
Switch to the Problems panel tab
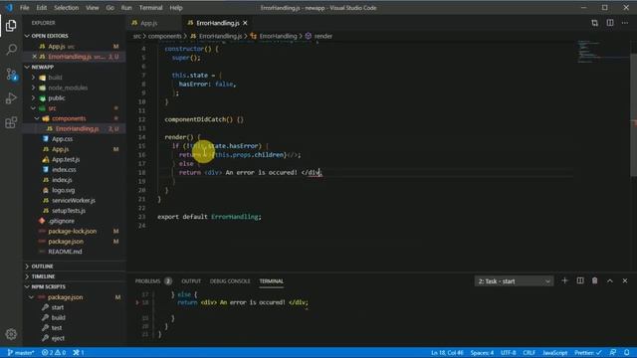(153, 280)
